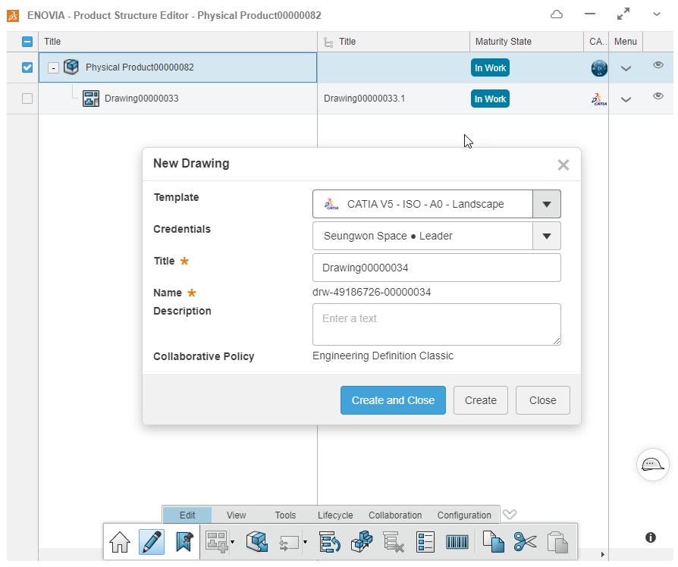Click the CATIA icon in Drawing00000033 row
The height and width of the screenshot is (567, 678).
(x=599, y=99)
